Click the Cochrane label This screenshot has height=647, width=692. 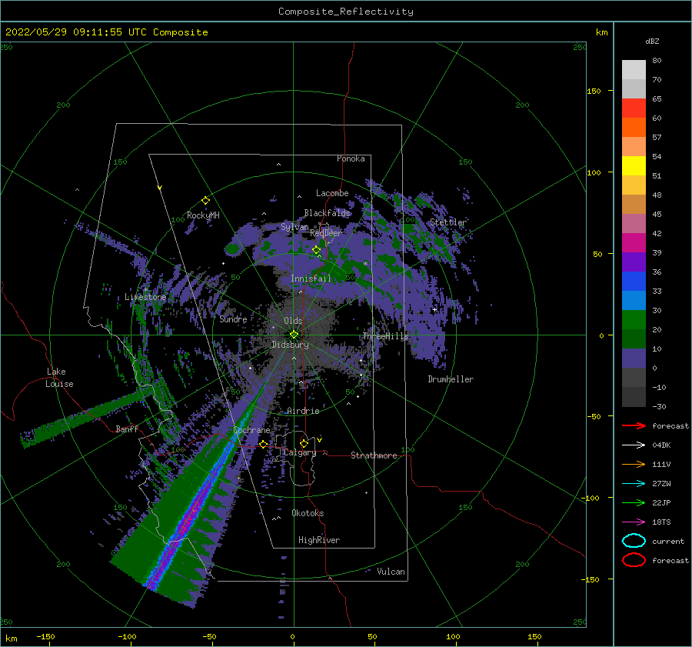251,430
